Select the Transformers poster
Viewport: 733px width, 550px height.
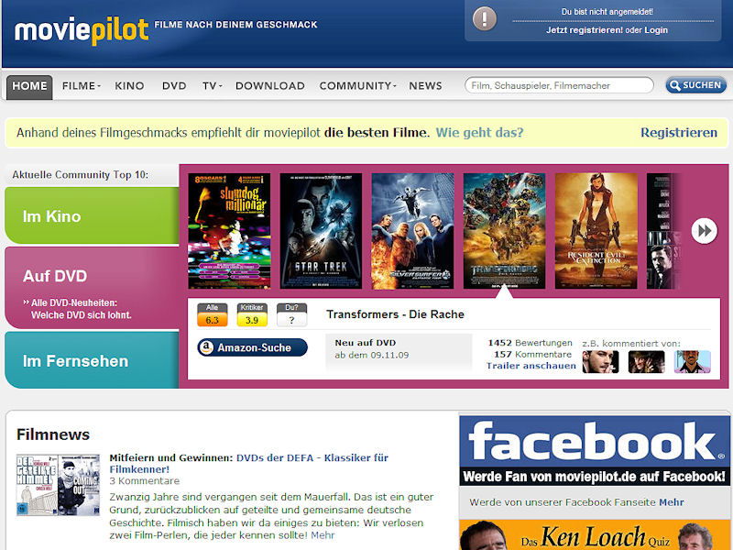click(x=504, y=231)
